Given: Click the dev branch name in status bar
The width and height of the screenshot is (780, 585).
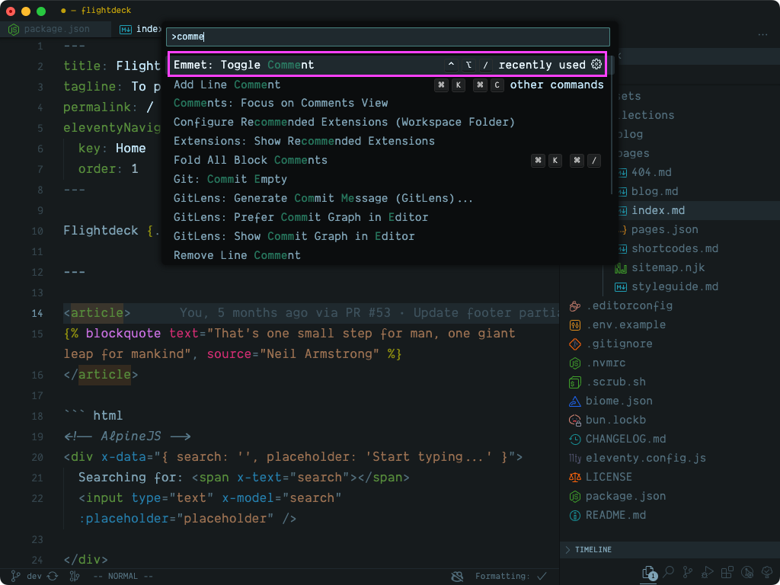Looking at the screenshot, I should click(34, 576).
